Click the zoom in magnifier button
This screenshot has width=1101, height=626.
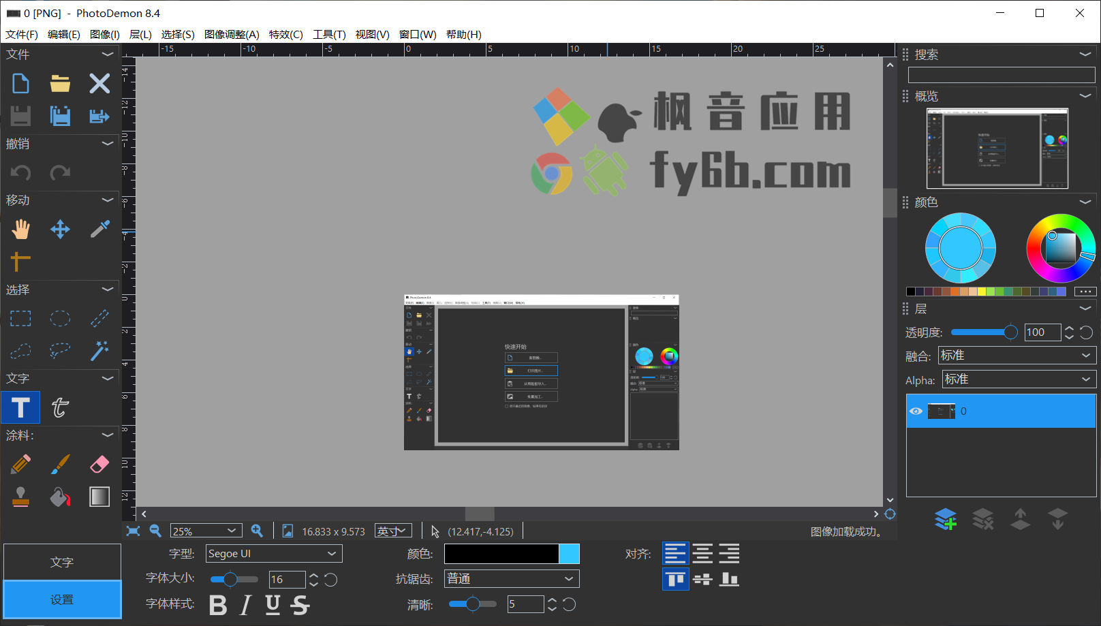(x=257, y=531)
